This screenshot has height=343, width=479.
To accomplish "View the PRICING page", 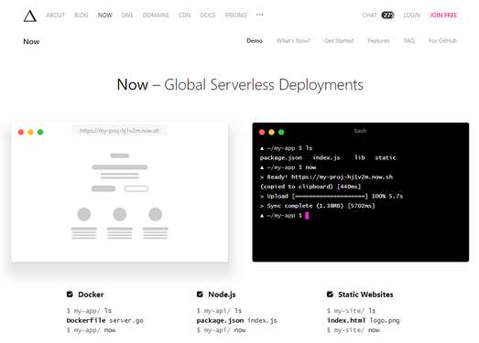I will pyautogui.click(x=235, y=15).
